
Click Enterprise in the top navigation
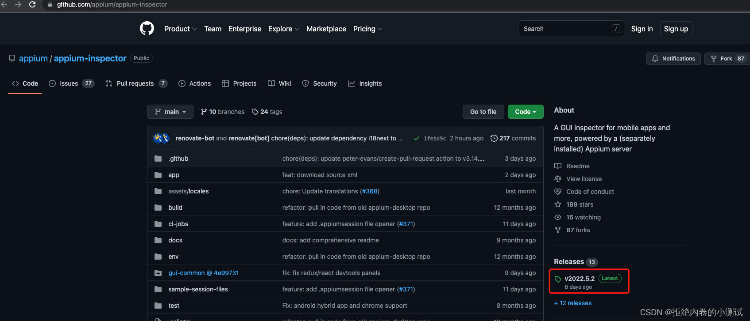click(x=245, y=29)
